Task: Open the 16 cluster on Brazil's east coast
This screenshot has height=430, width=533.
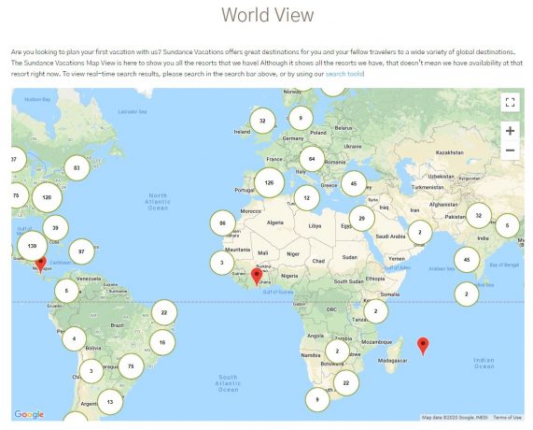Action: [162, 342]
